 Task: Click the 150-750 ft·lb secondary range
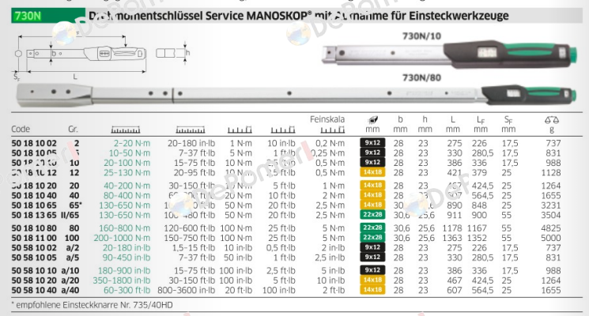click(x=189, y=238)
